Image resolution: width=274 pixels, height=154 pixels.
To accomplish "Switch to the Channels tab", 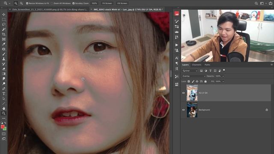I will (x=197, y=65).
